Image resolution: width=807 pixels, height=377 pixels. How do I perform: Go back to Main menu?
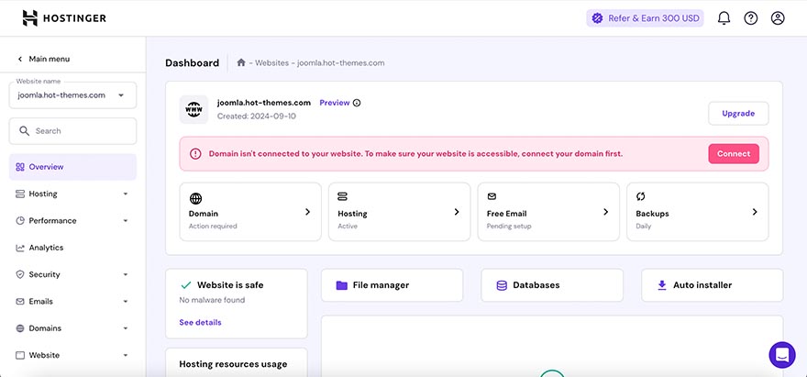44,59
